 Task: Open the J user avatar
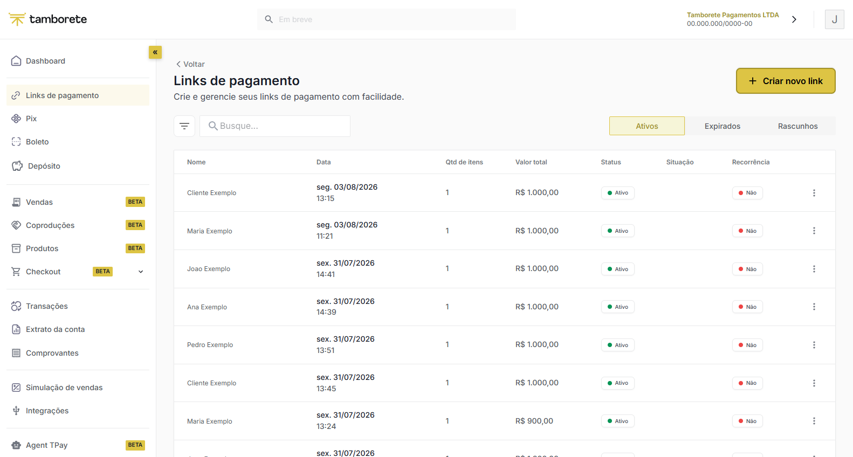pos(834,19)
